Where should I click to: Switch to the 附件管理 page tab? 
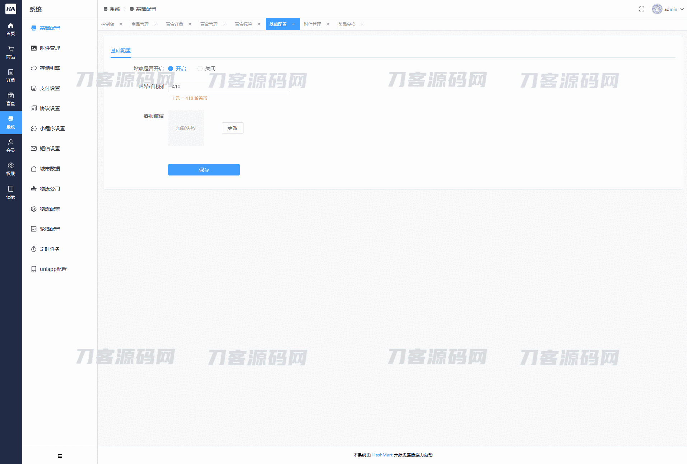[312, 24]
